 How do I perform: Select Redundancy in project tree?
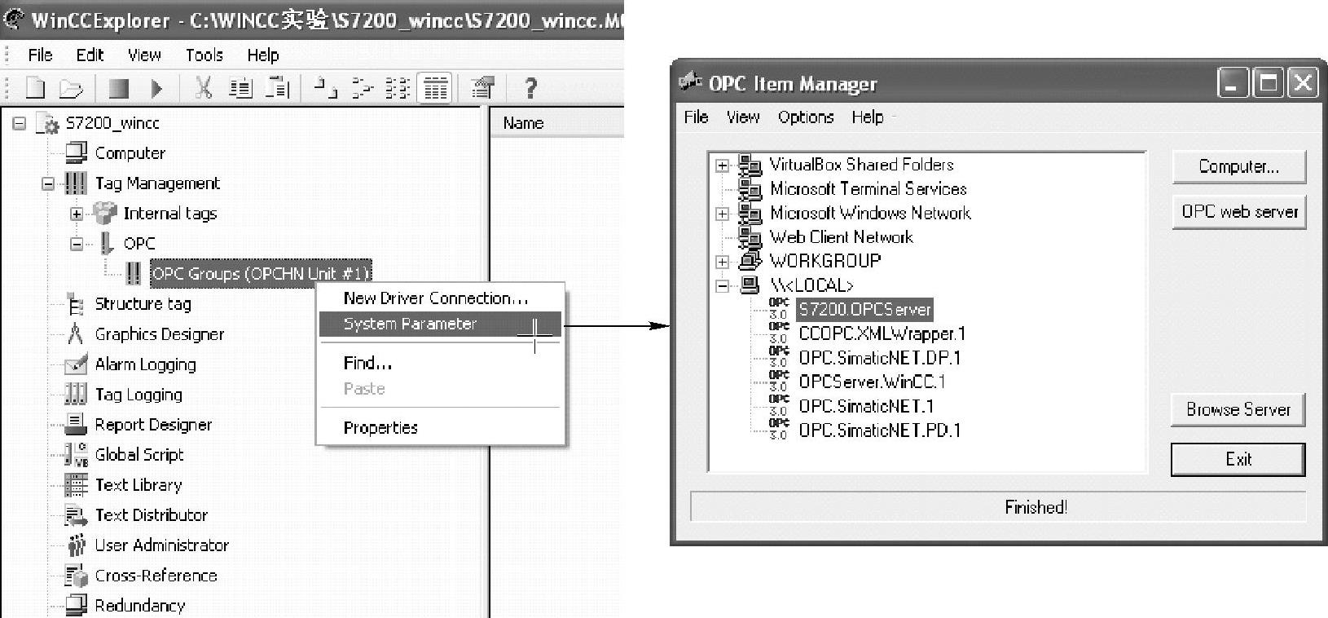coord(139,606)
